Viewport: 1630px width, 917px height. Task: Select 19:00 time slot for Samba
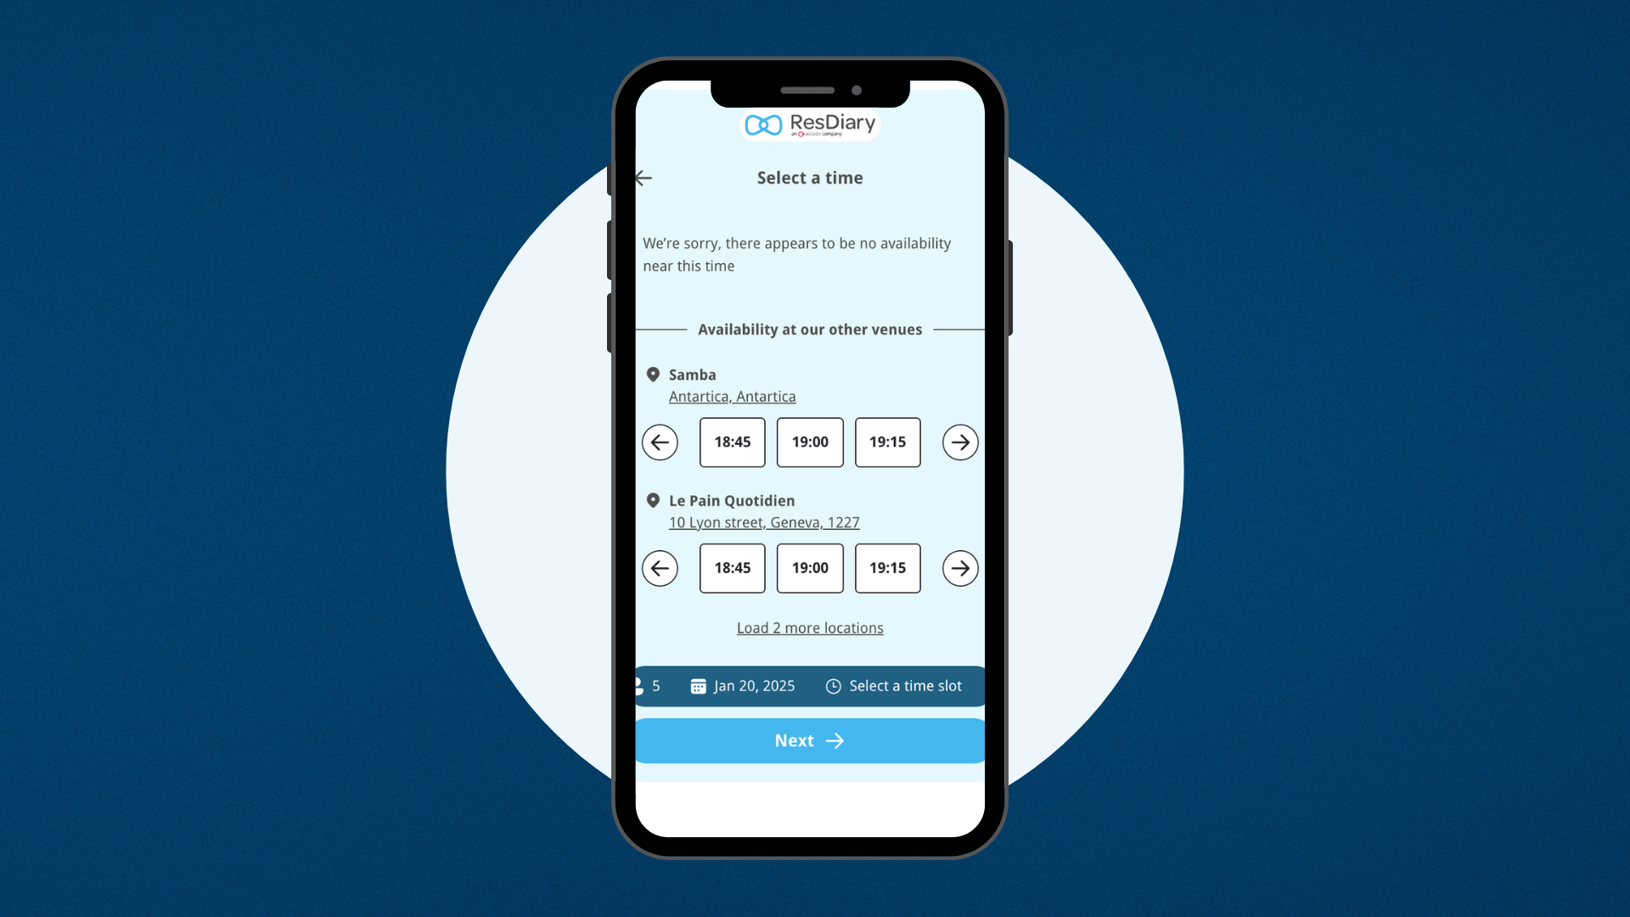[809, 442]
